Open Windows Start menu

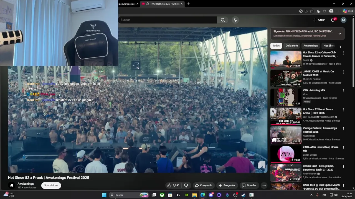click(104, 195)
